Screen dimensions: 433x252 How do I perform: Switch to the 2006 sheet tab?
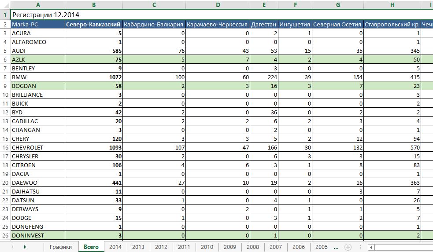[x=299, y=247]
